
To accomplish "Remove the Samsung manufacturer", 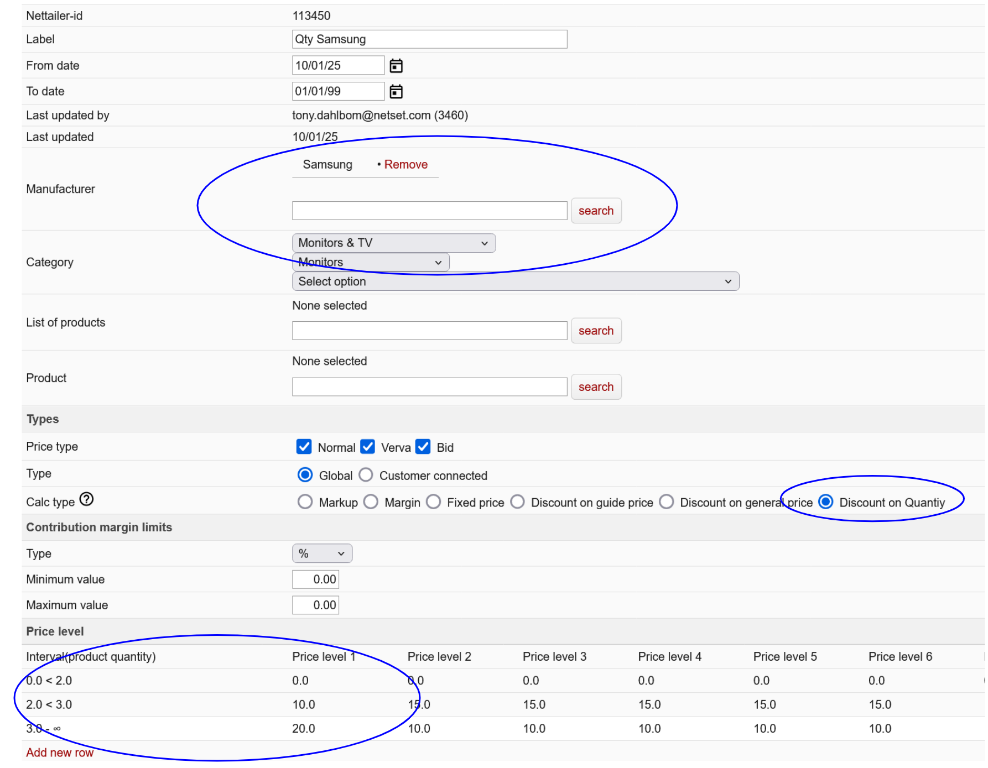I will [x=405, y=165].
